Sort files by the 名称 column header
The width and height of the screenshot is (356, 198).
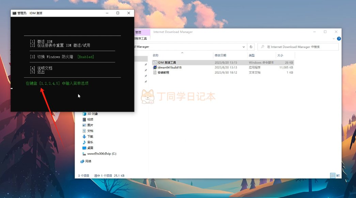(x=155, y=55)
